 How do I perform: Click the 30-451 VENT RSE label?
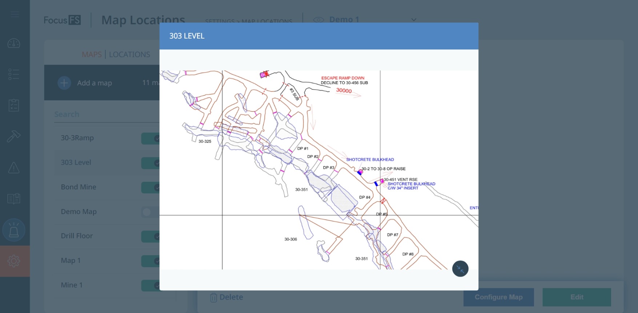tap(401, 180)
